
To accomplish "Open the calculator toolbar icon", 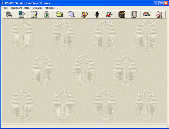I will 21,14.
